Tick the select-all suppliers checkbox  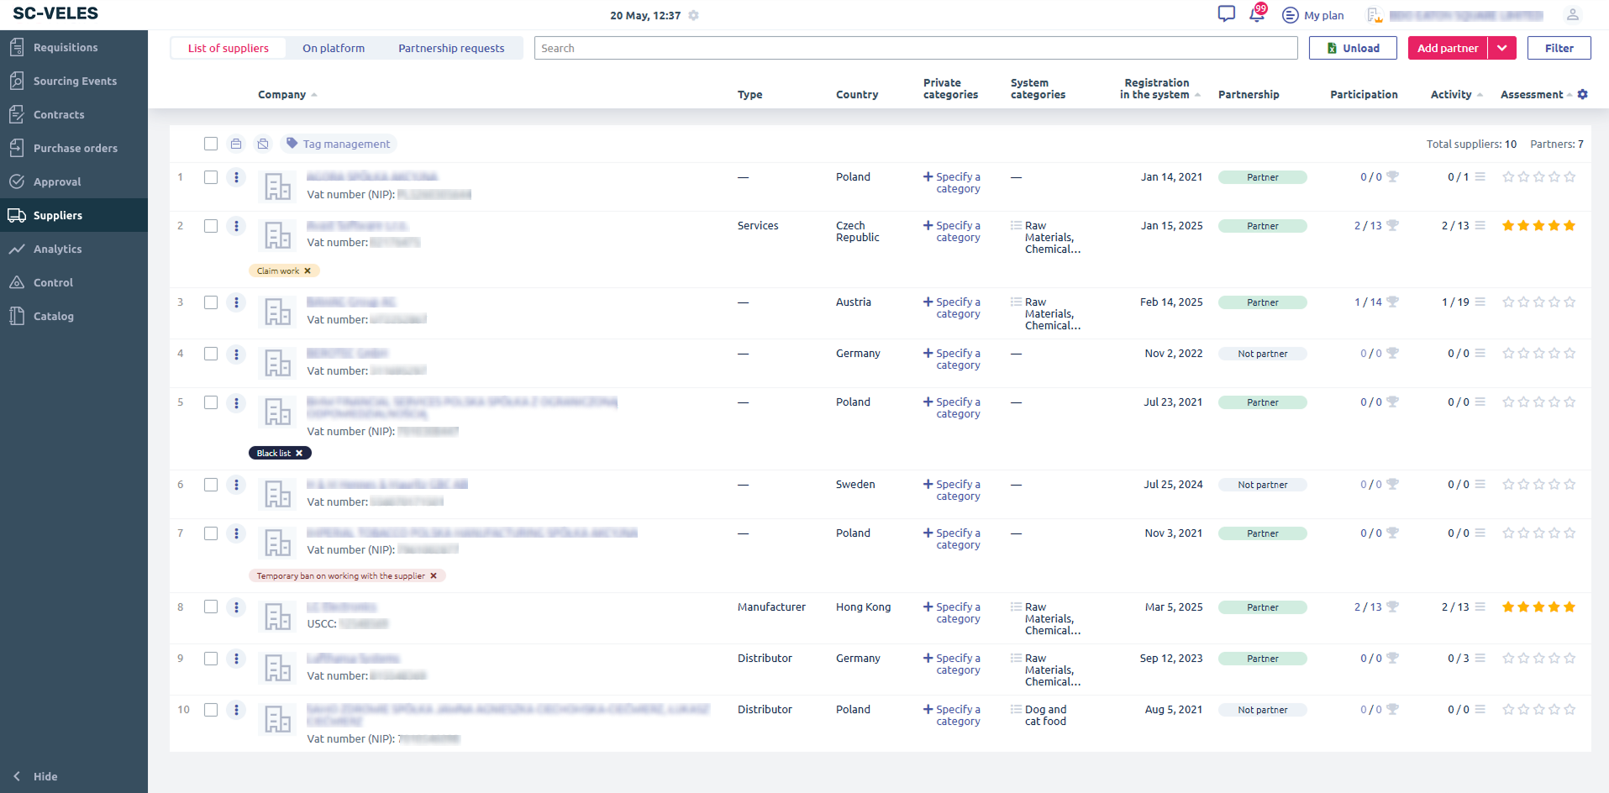point(211,144)
